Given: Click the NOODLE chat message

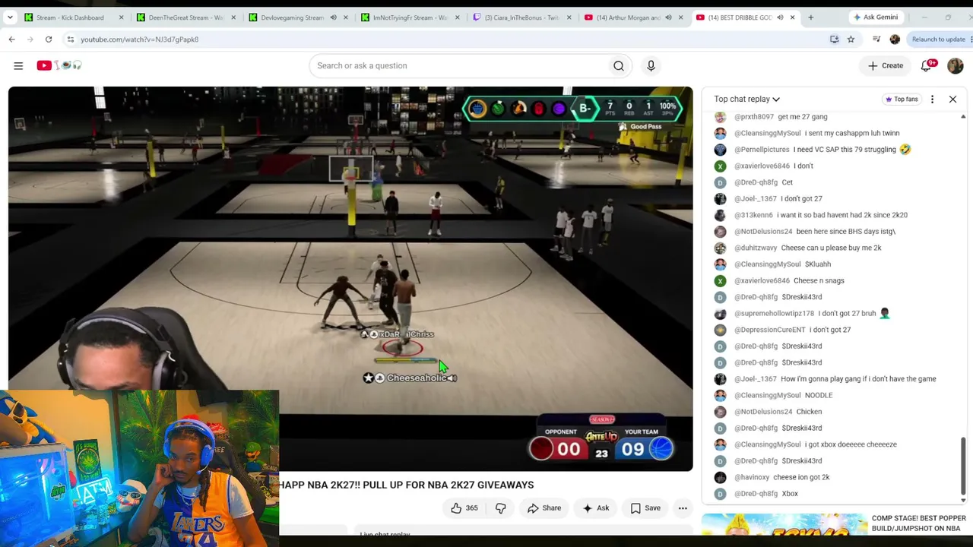Looking at the screenshot, I should click(819, 395).
